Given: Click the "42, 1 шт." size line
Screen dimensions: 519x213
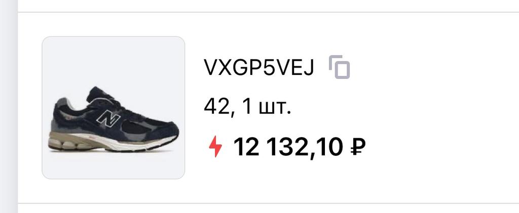Looking at the screenshot, I should pos(247,107).
